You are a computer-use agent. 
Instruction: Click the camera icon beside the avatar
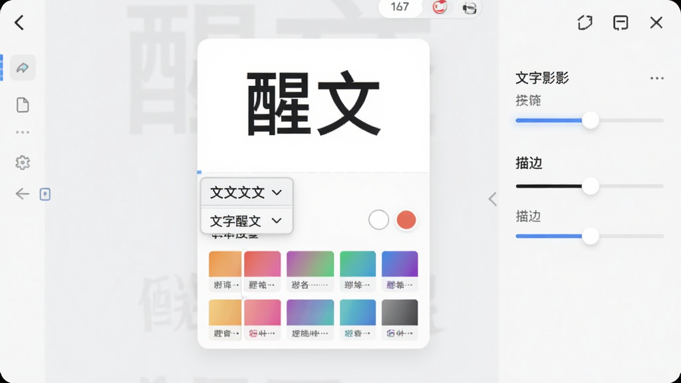(x=470, y=8)
